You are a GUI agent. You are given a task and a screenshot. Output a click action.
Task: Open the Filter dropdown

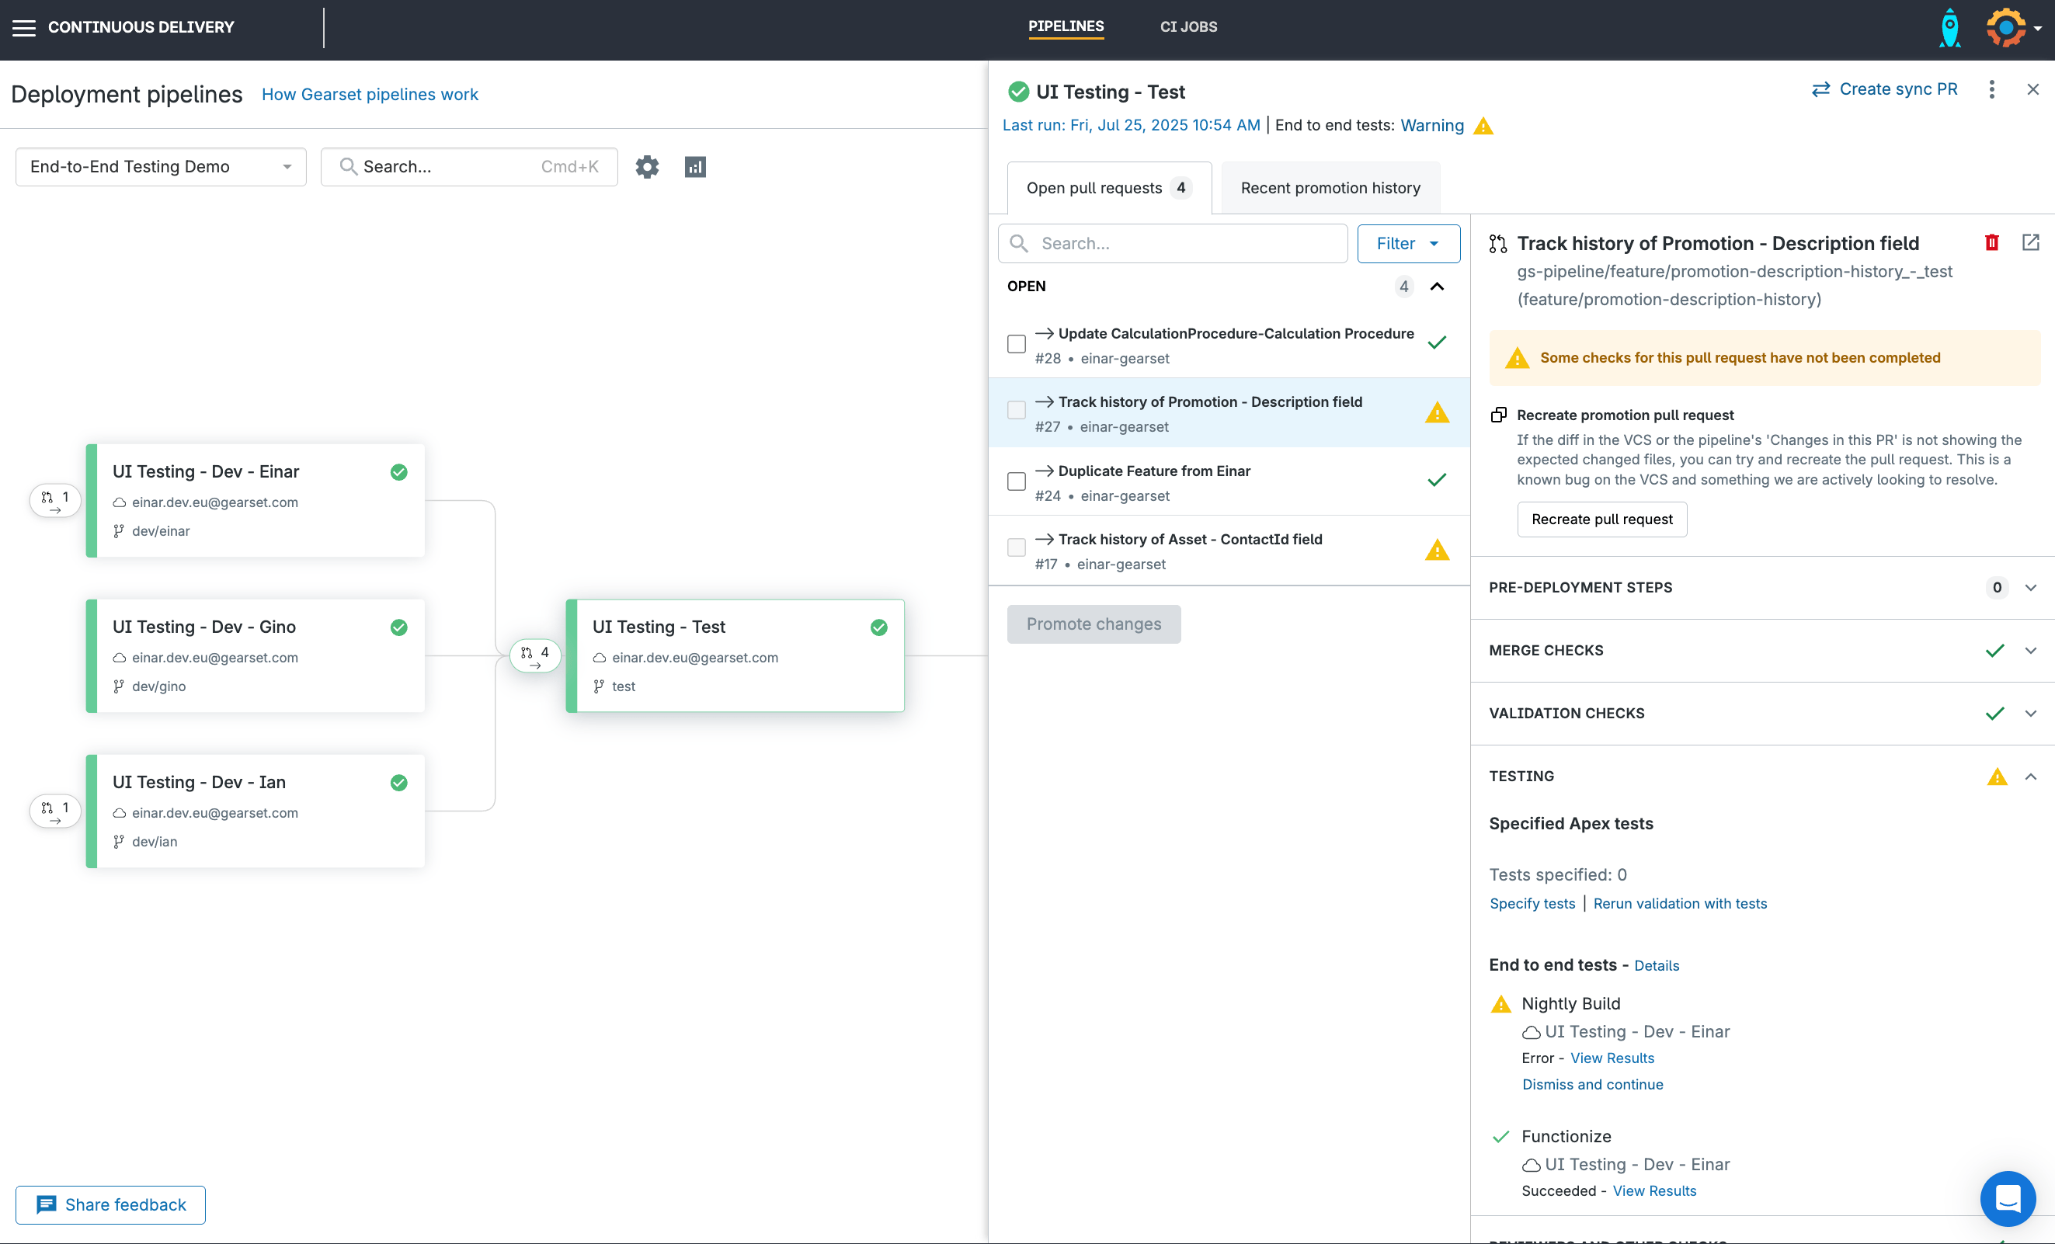(1408, 244)
